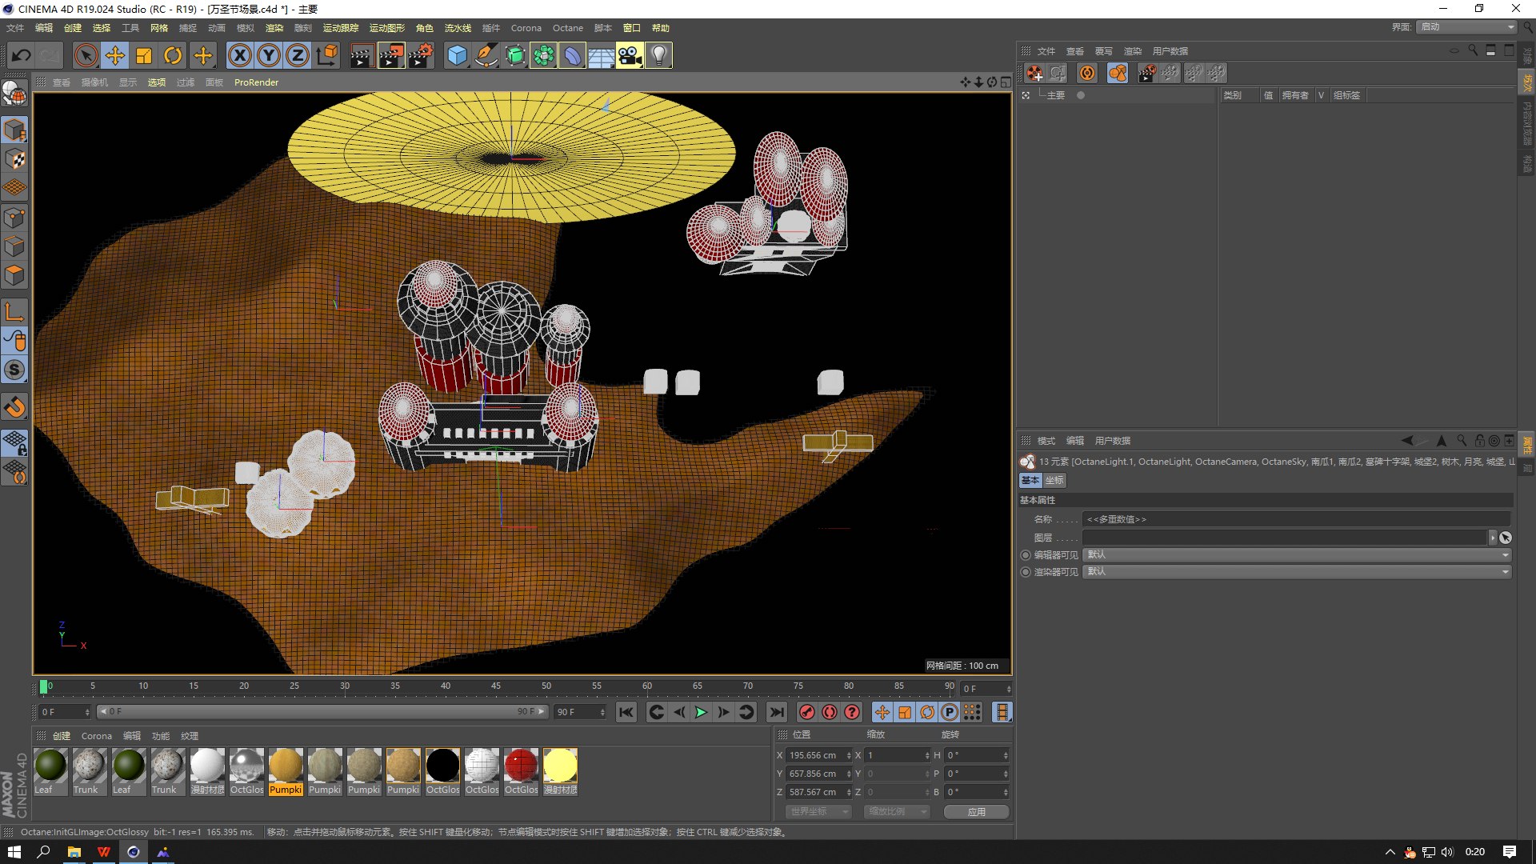Select the first Leaf material
1536x864 pixels.
[50, 771]
